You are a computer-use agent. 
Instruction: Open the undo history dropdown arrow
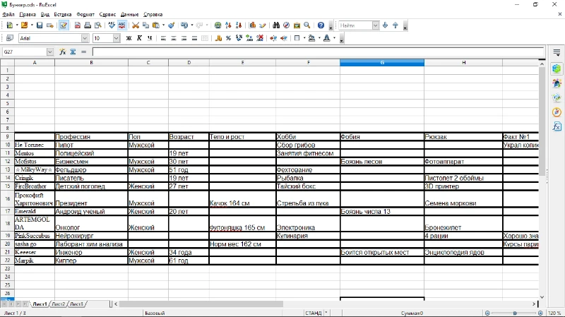191,25
